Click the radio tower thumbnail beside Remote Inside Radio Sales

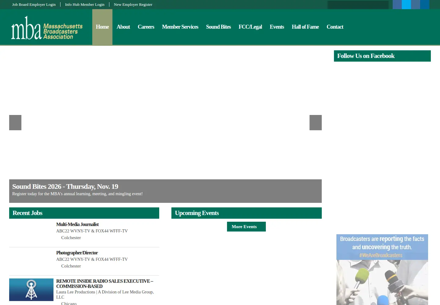tap(31, 290)
